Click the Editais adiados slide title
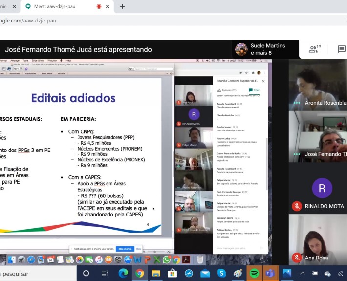This screenshot has width=347, height=281. click(x=73, y=98)
